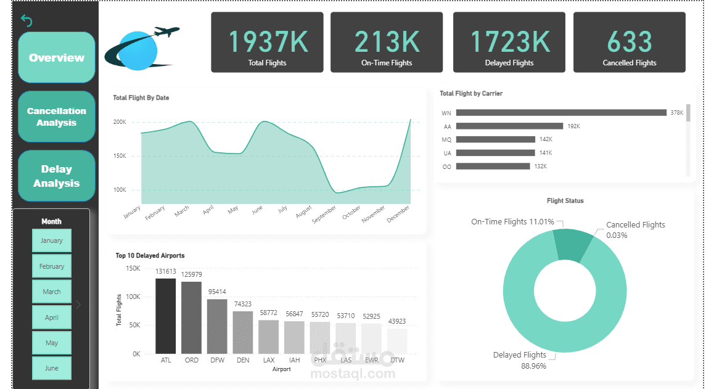Click the December axis label

click(398, 215)
